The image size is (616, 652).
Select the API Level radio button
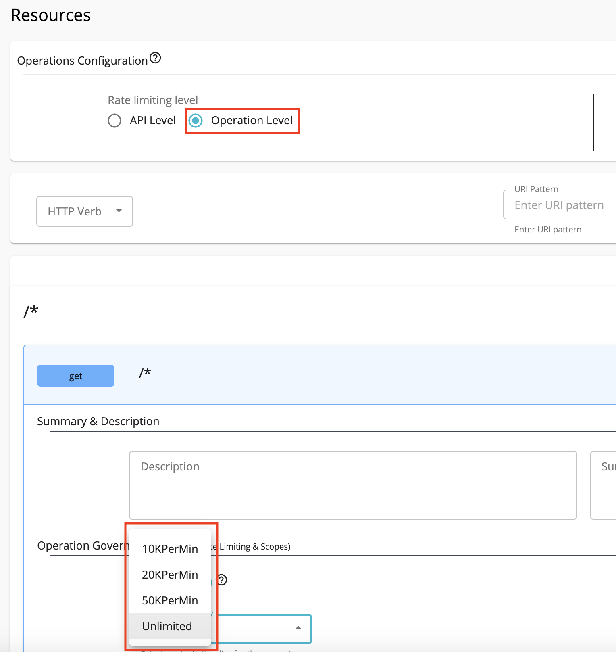[114, 121]
